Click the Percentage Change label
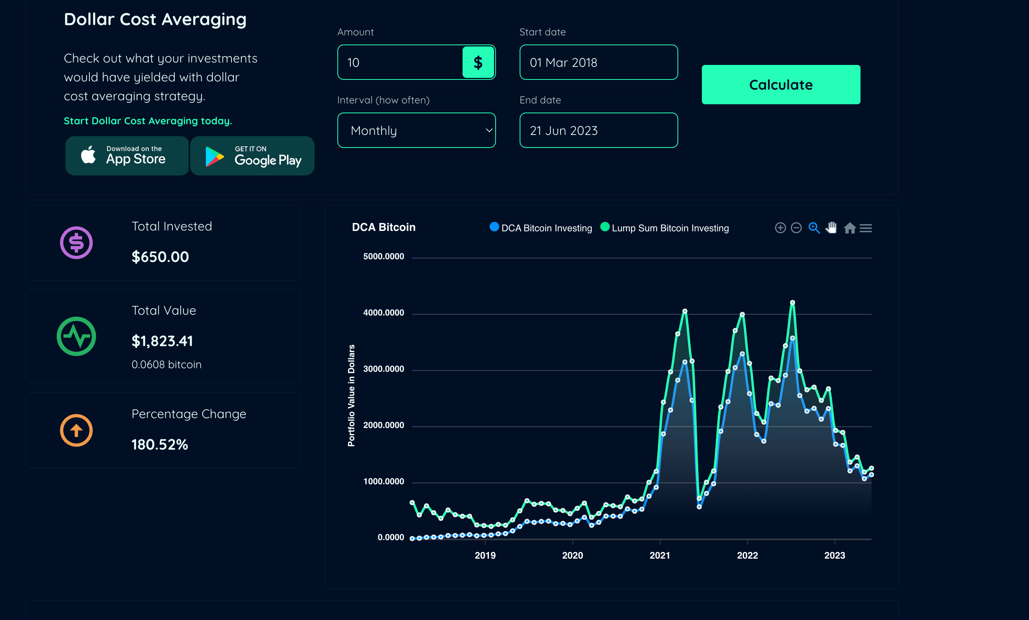Image resolution: width=1029 pixels, height=620 pixels. point(189,414)
